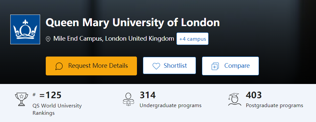Open QS World University Rankings label
The image size is (316, 122).
(x=57, y=109)
